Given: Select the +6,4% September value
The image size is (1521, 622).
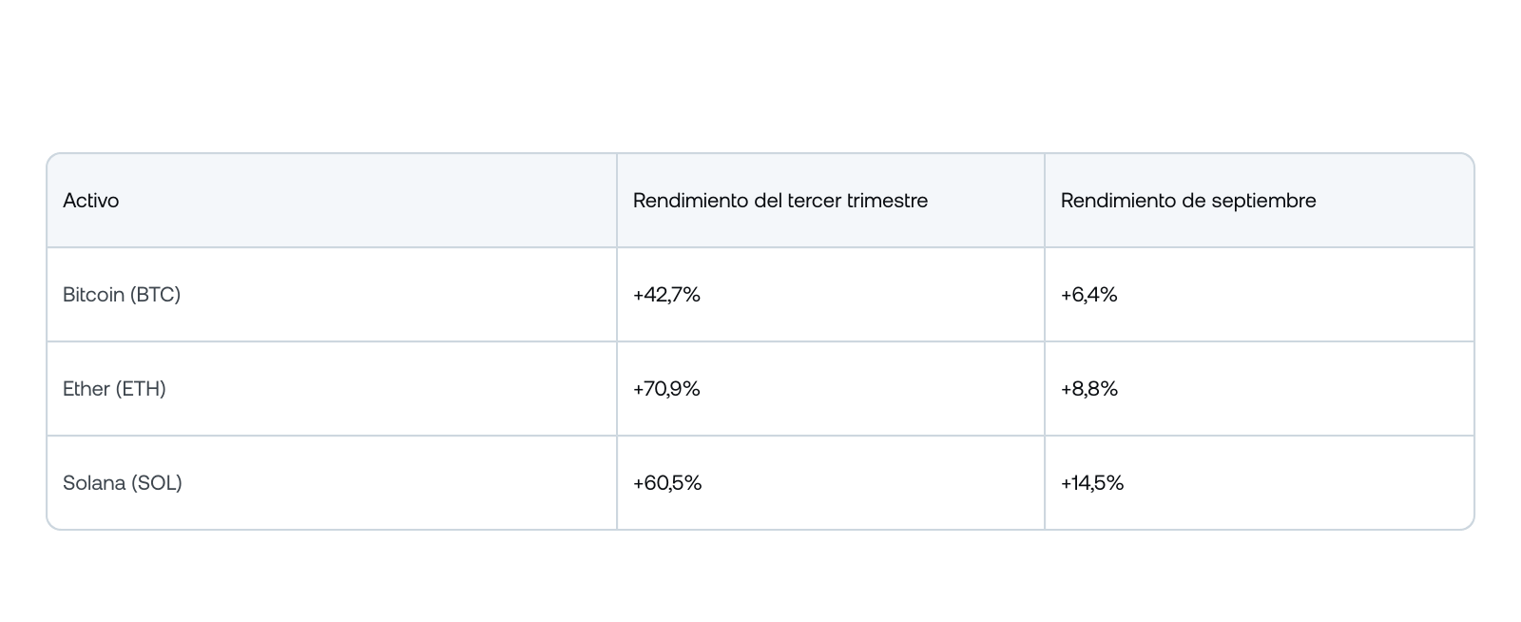Looking at the screenshot, I should click(1089, 295).
